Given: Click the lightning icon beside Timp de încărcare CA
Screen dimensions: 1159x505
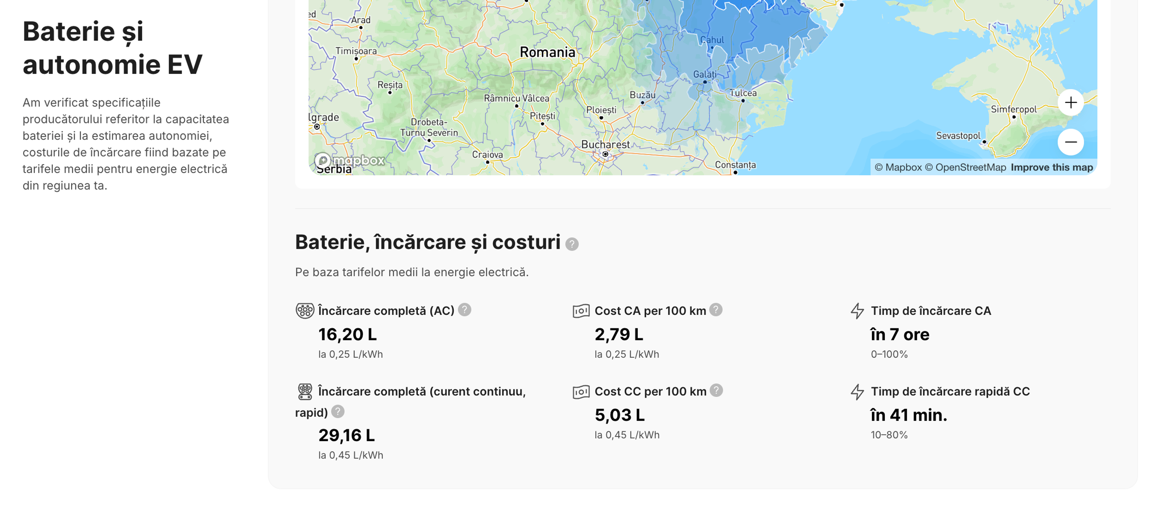Looking at the screenshot, I should click(857, 311).
